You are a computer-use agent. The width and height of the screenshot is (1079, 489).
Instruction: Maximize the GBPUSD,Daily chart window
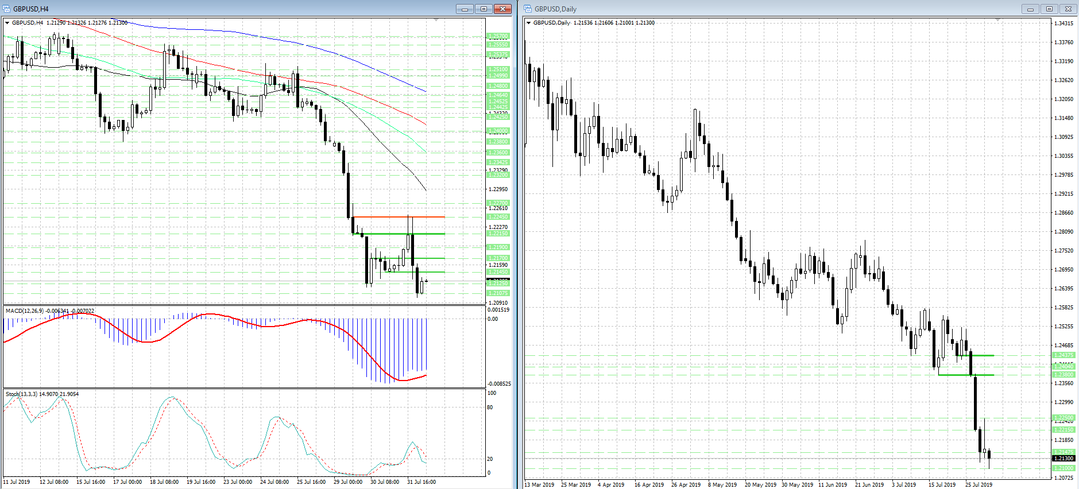[x=1049, y=9]
